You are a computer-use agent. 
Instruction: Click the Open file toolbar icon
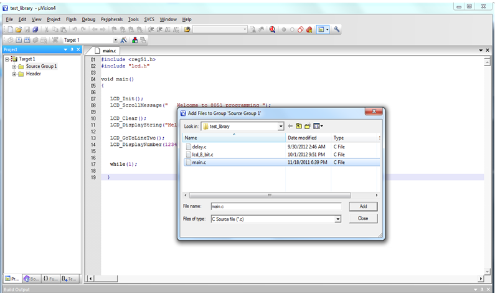(19, 30)
